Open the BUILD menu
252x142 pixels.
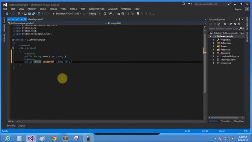coord(43,9)
